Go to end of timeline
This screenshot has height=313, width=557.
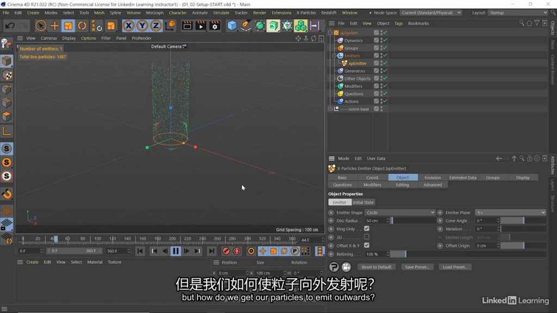[x=212, y=251]
